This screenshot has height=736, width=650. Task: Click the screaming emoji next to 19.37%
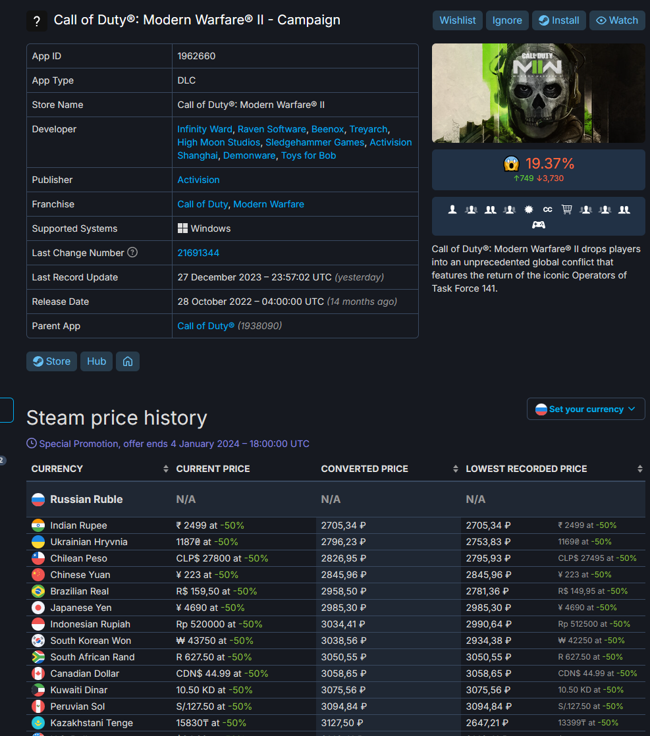[x=512, y=163]
